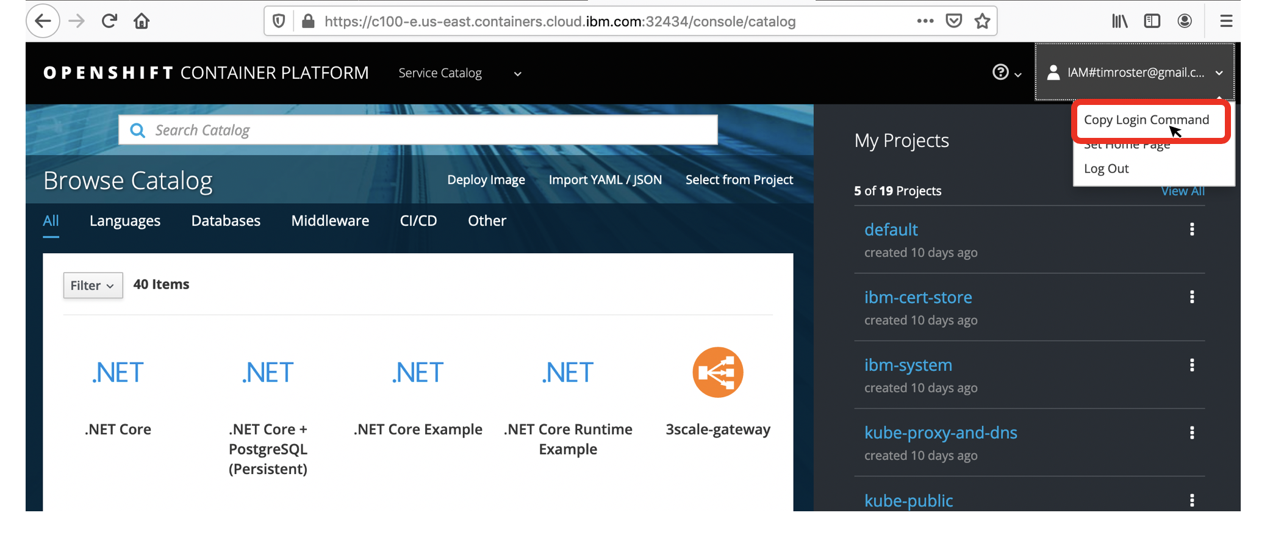1270x543 pixels.
Task: Open the kebab menu for default project
Action: [x=1192, y=229]
